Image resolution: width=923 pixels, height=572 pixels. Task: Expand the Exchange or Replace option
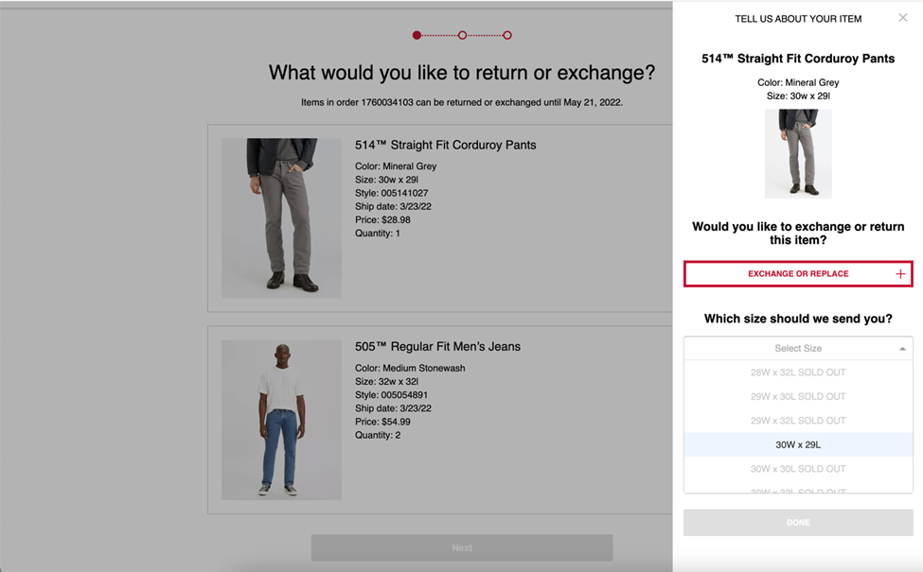[797, 274]
